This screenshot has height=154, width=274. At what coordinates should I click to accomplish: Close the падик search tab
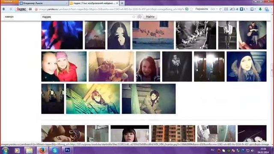click(117, 3)
